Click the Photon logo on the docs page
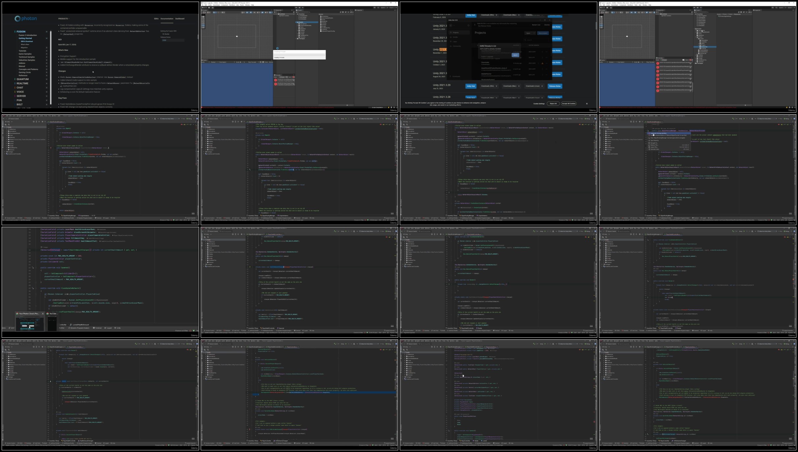Image resolution: width=798 pixels, height=452 pixels. tap(26, 19)
